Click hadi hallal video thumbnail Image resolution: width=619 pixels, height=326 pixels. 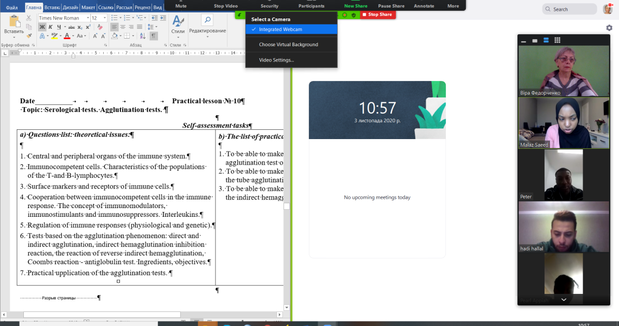pyautogui.click(x=564, y=227)
